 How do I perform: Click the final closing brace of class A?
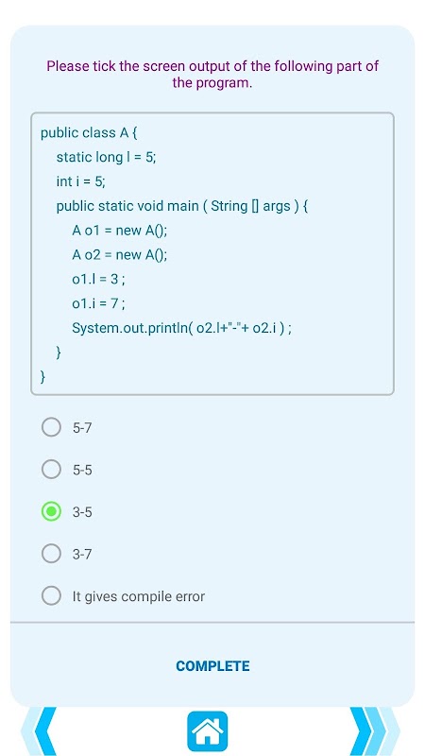(43, 376)
